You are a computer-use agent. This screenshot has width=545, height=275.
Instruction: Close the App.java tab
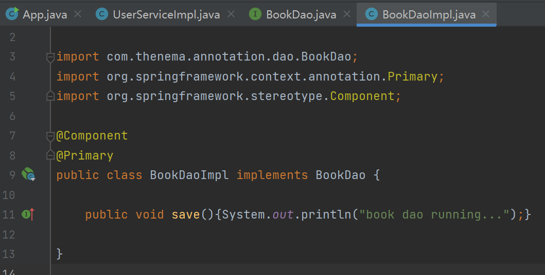pyautogui.click(x=78, y=14)
